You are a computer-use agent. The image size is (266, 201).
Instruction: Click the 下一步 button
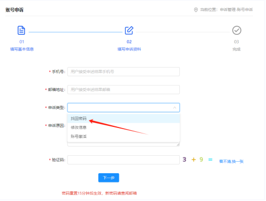108,178
